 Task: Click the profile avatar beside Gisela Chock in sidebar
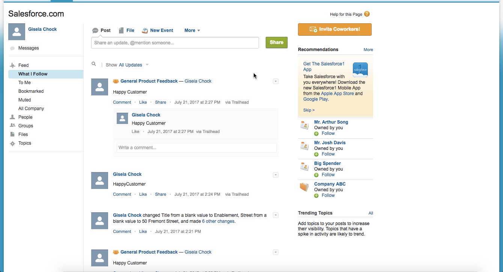coord(17,32)
